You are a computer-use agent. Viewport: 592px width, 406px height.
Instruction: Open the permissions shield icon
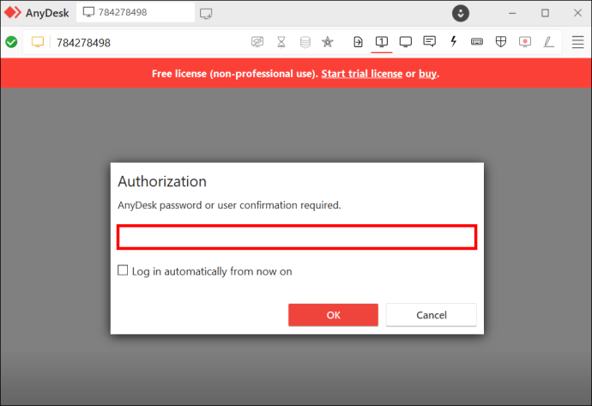tap(501, 41)
